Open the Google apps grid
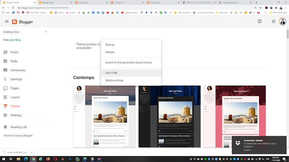Screen dimensions: 289x162 [x=273, y=21]
